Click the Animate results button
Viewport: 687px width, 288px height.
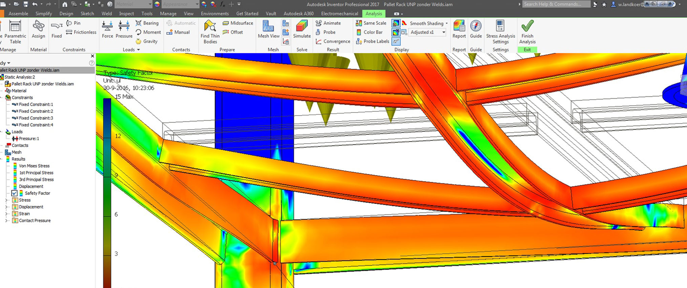pos(328,23)
